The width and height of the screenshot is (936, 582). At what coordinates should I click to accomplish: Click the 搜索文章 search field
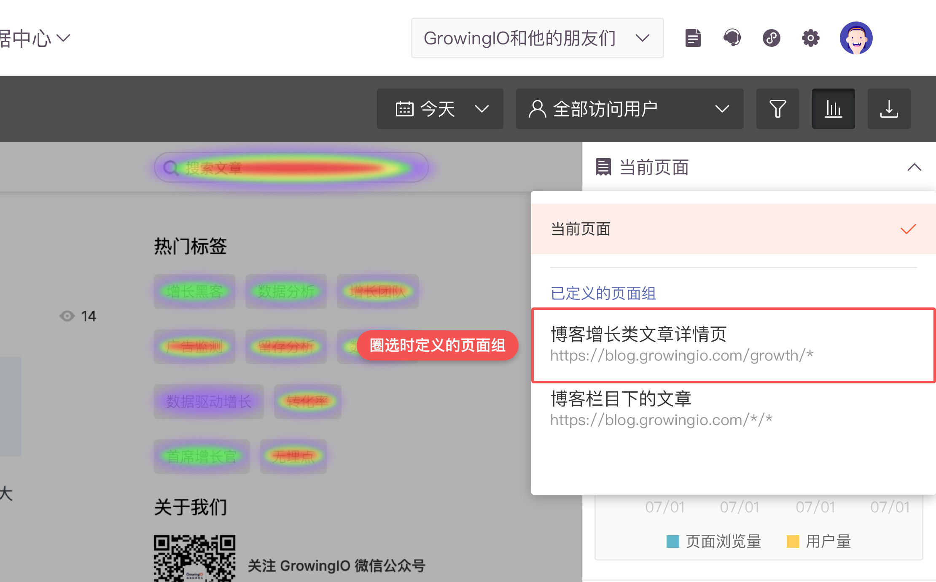(291, 168)
